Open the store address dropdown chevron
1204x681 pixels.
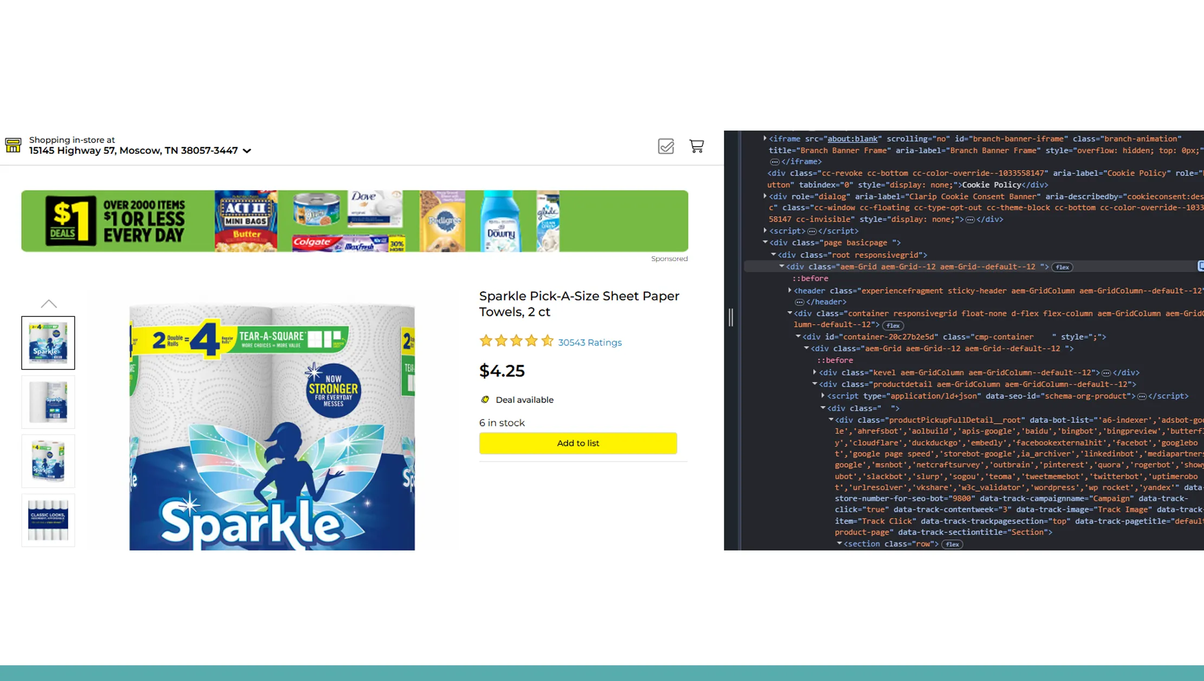(x=247, y=151)
